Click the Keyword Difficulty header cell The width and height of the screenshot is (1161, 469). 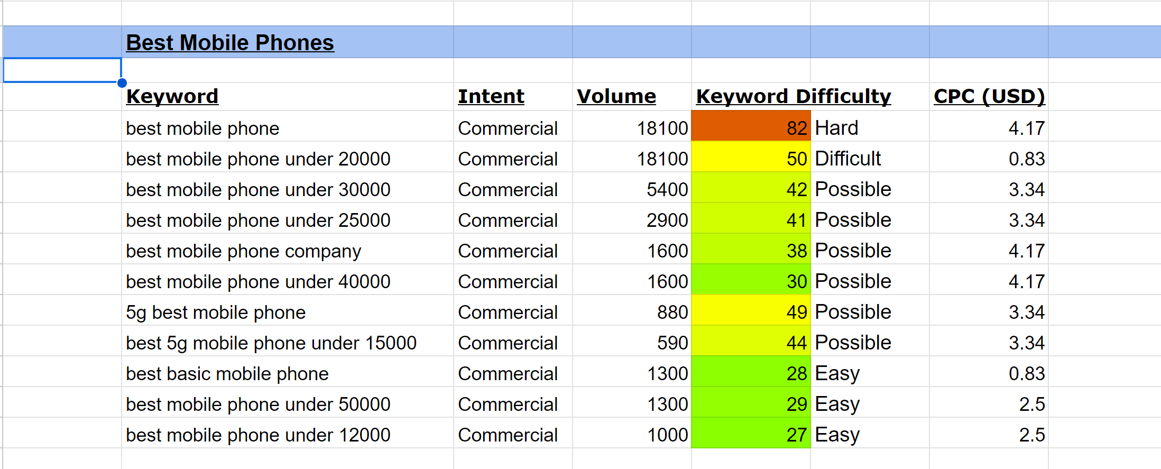click(793, 96)
